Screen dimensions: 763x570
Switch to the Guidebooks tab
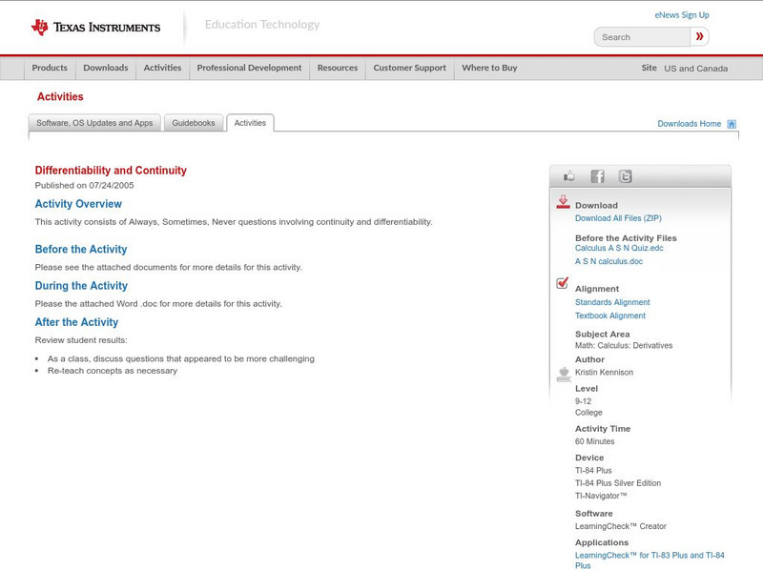pyautogui.click(x=194, y=123)
